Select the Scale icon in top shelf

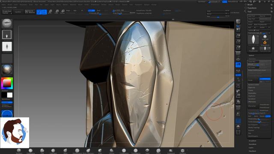(x=57, y=12)
